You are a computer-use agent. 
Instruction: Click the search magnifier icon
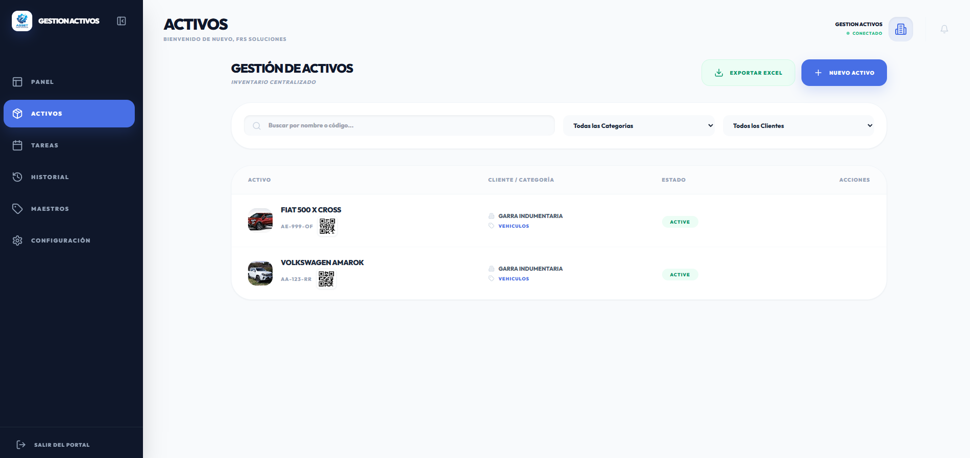tap(257, 126)
